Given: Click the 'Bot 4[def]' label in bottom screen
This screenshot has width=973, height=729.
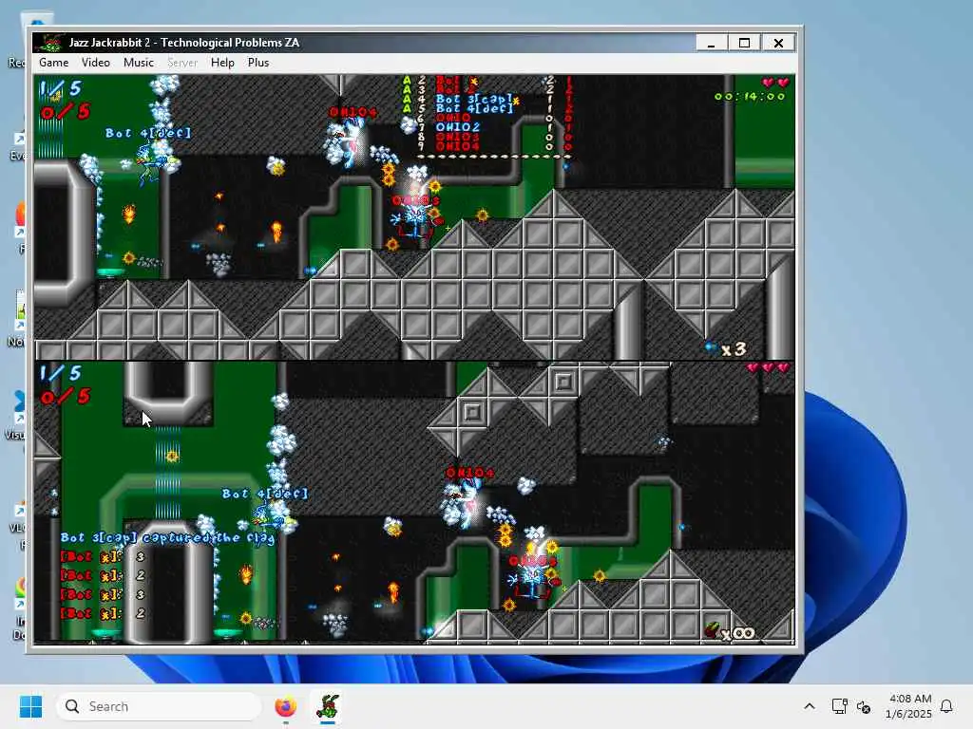Looking at the screenshot, I should click(265, 494).
